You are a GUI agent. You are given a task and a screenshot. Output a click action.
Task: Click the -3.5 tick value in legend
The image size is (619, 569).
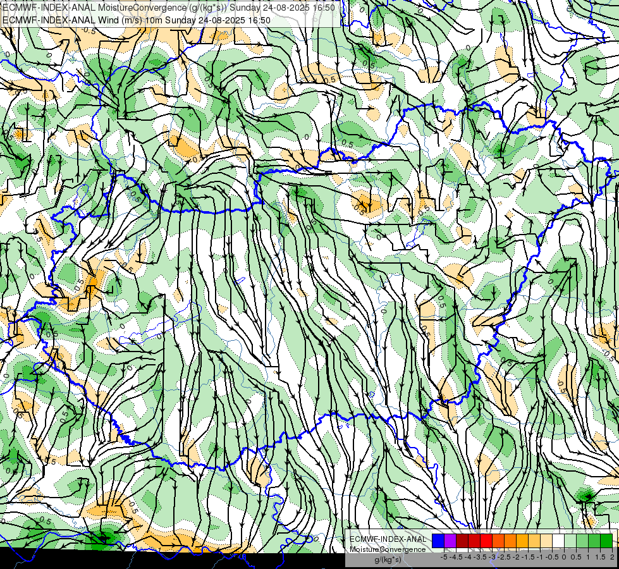click(480, 557)
